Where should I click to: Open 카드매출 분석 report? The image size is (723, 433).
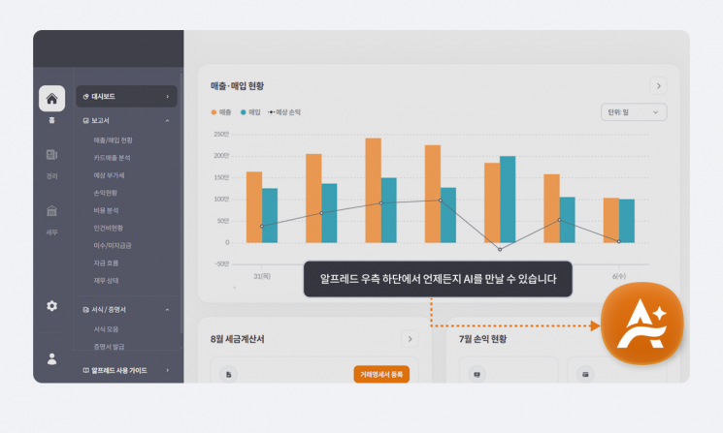tap(112, 158)
